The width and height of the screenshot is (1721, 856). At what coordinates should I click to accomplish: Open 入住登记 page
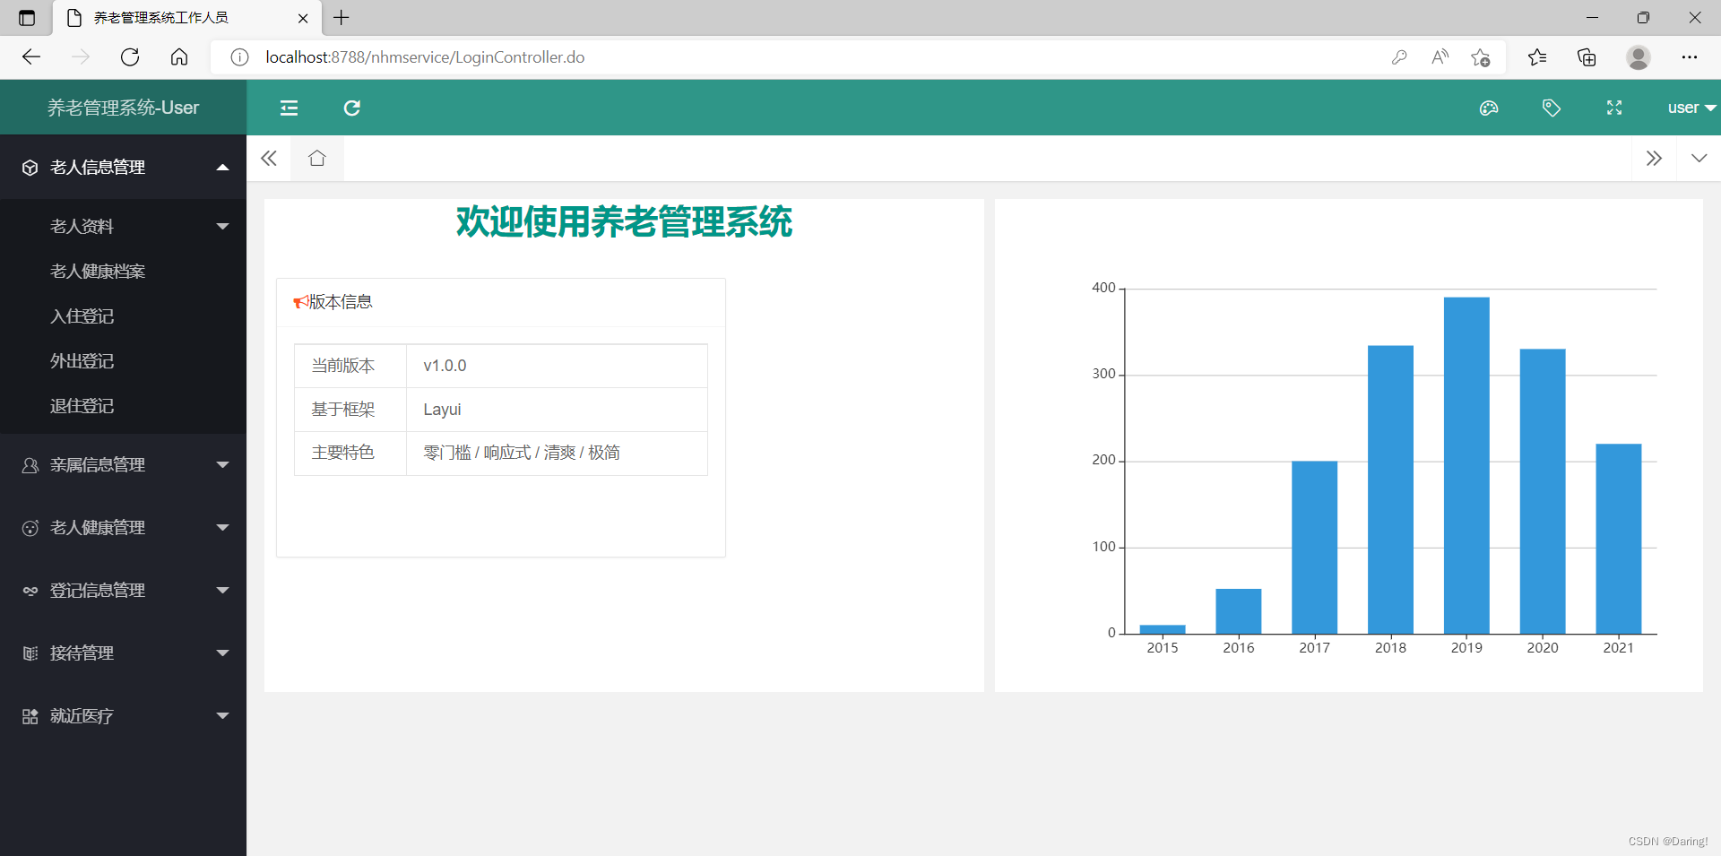click(x=124, y=316)
